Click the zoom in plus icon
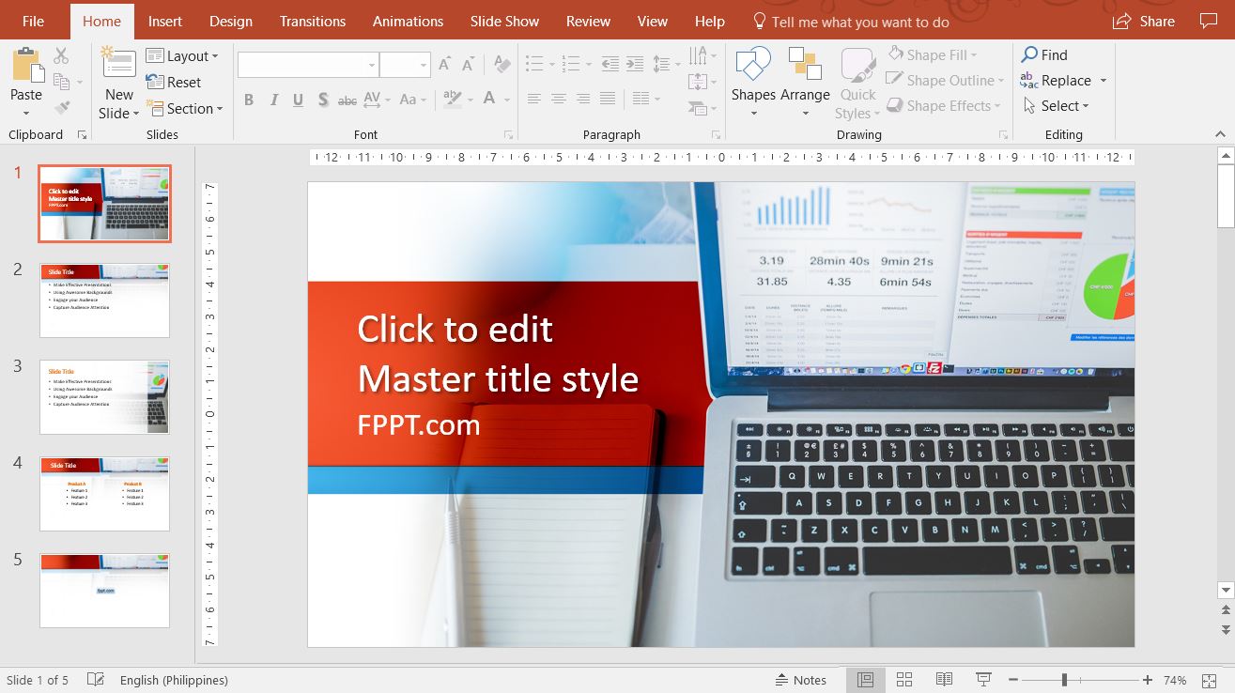This screenshot has height=693, width=1235. (1148, 680)
